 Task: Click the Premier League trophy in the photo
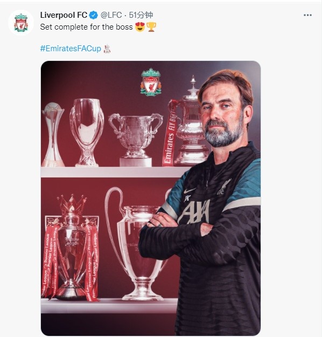pyautogui.click(x=71, y=247)
